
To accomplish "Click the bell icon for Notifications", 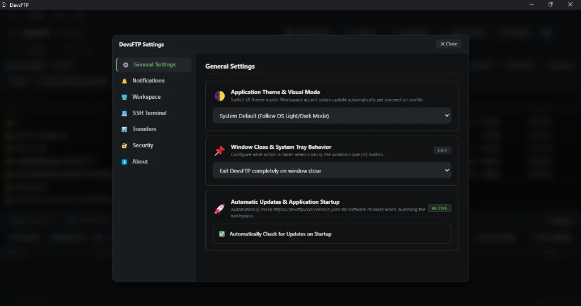I will tap(124, 81).
